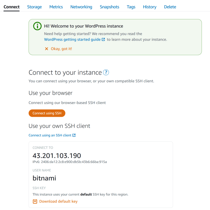This screenshot has height=210, width=210.
Task: View the History tab
Action: coord(150,7)
